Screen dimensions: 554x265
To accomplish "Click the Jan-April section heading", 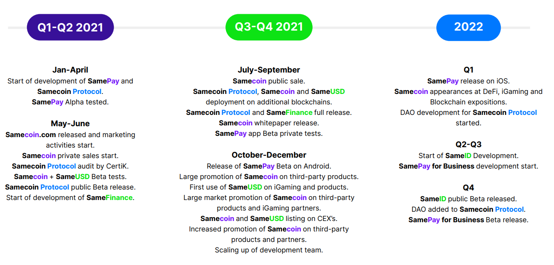I will 70,70.
